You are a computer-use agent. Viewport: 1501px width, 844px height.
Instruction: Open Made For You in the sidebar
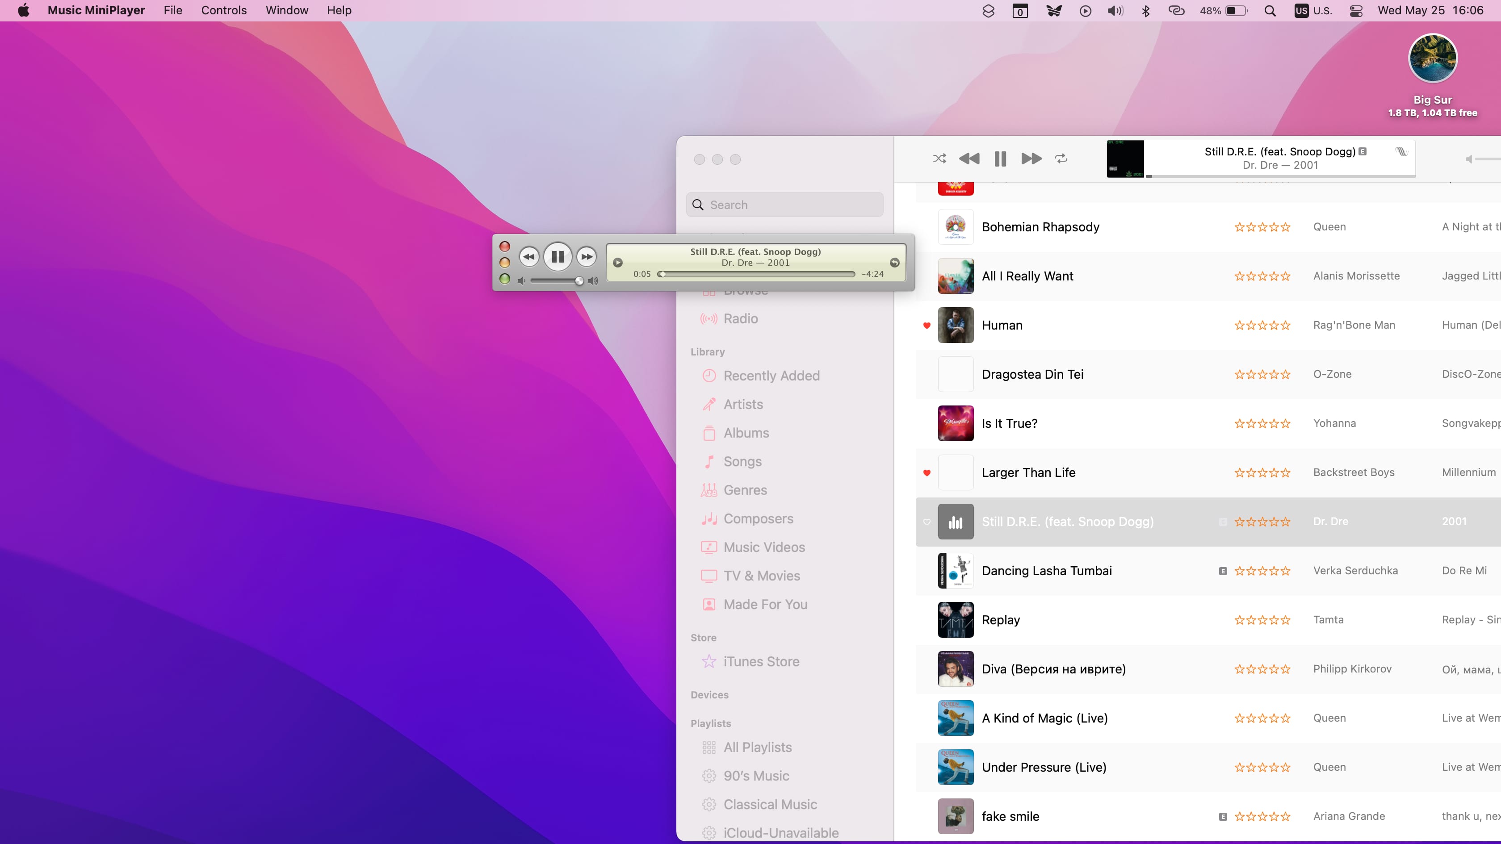(754, 604)
